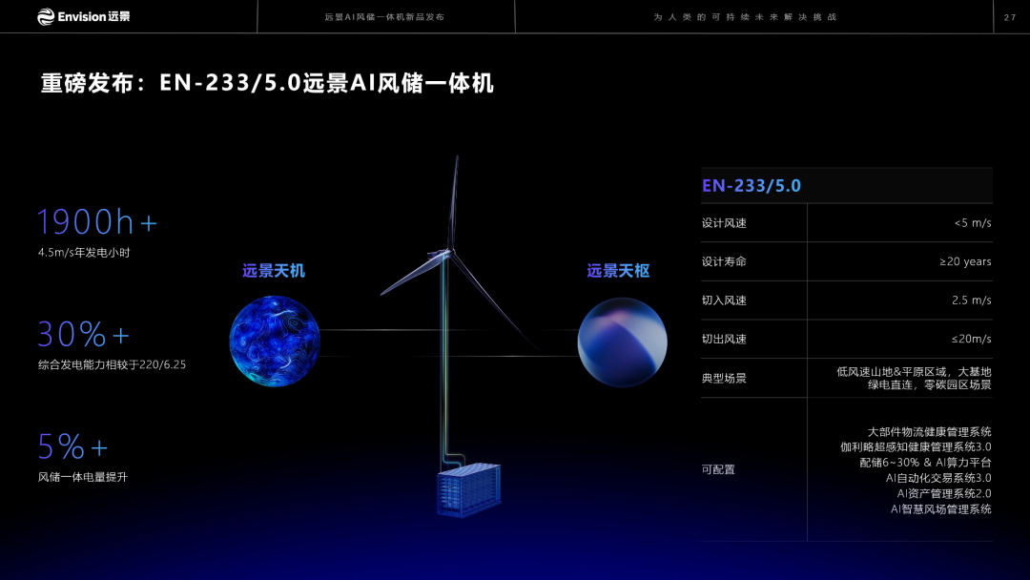Click the 设计寿命 row label

724,261
